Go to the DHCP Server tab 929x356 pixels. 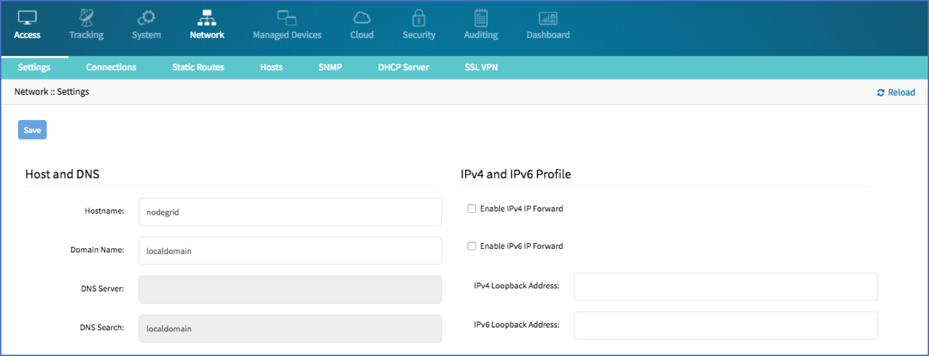coord(403,67)
